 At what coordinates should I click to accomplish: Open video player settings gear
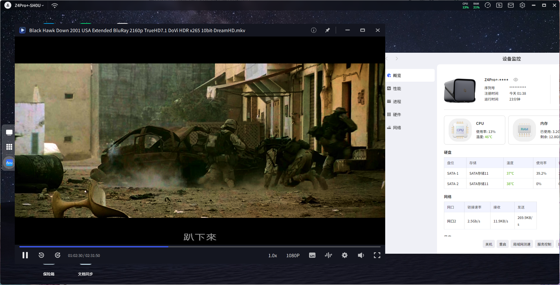point(345,255)
